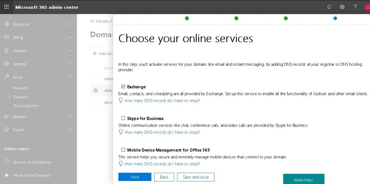Click the Security & Compliance shield icon
Viewport: 370px width, 184px height.
pyautogui.click(x=7, y=162)
